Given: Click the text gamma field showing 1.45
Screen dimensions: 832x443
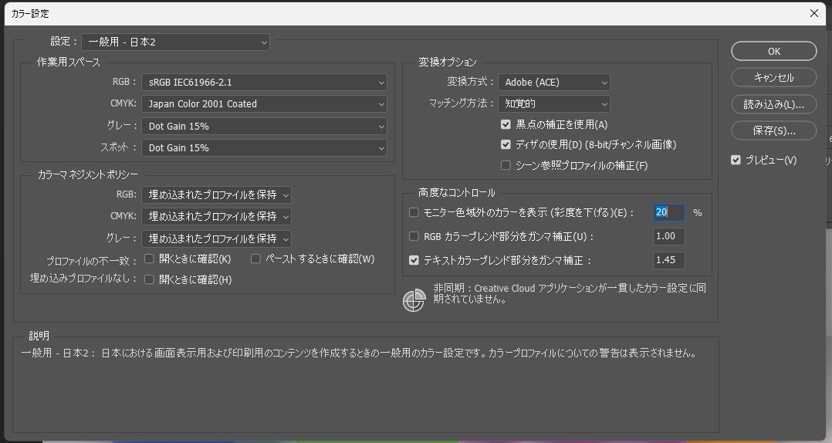Looking at the screenshot, I should (668, 260).
